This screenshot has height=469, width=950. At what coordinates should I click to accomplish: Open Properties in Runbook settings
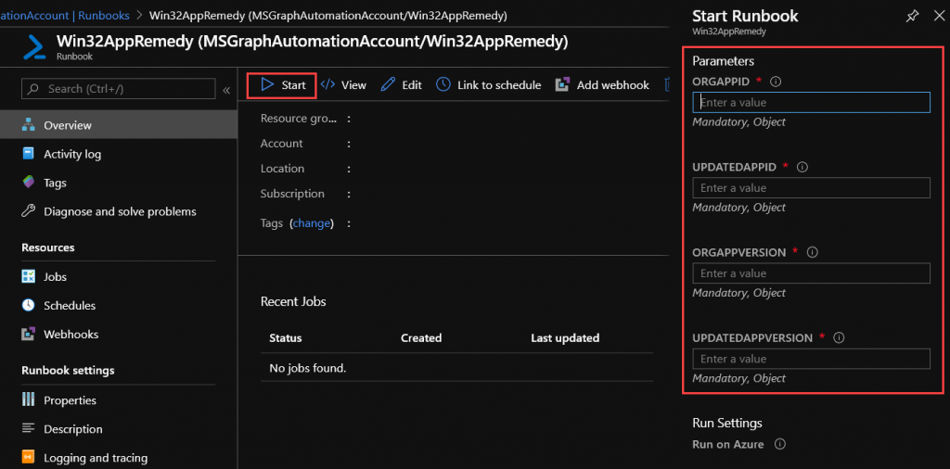[70, 400]
